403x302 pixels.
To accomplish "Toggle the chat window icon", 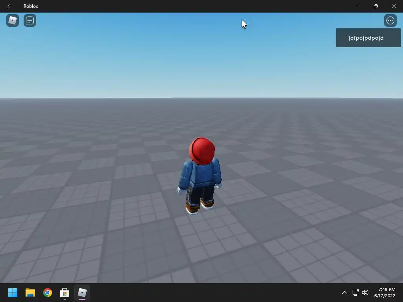I will (x=30, y=20).
